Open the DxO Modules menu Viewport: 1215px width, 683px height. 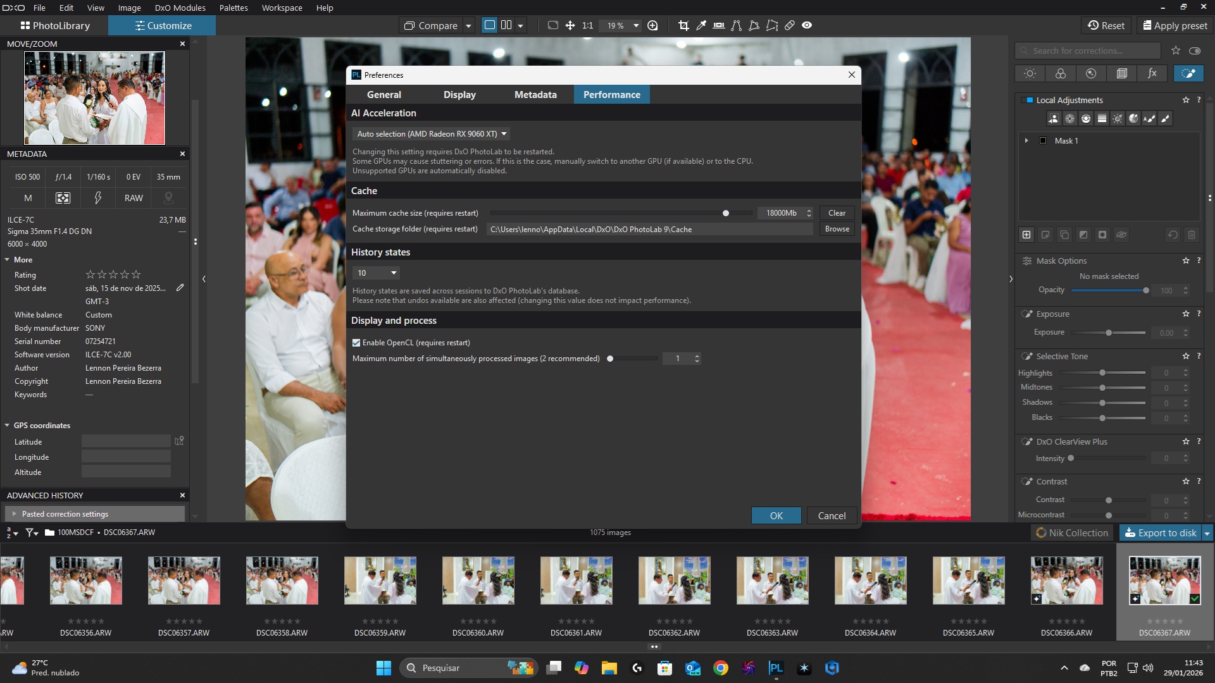click(x=180, y=8)
